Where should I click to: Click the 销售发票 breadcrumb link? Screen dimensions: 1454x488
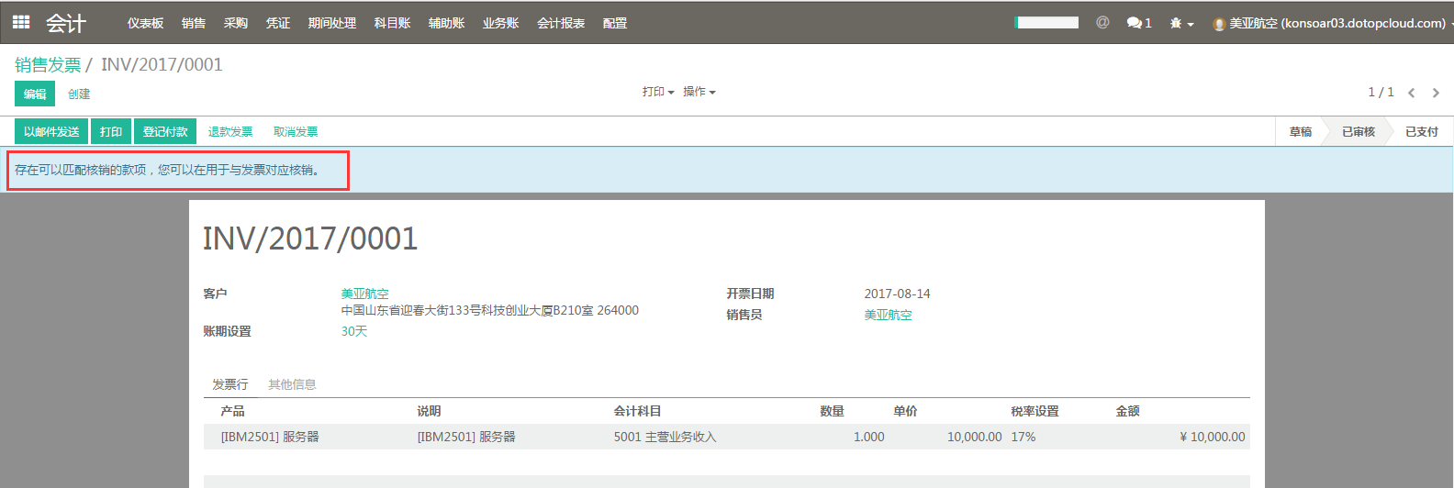click(48, 65)
